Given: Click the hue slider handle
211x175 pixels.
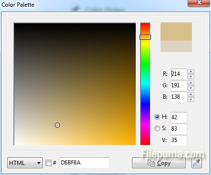Looking at the screenshot, I should 145,37.
